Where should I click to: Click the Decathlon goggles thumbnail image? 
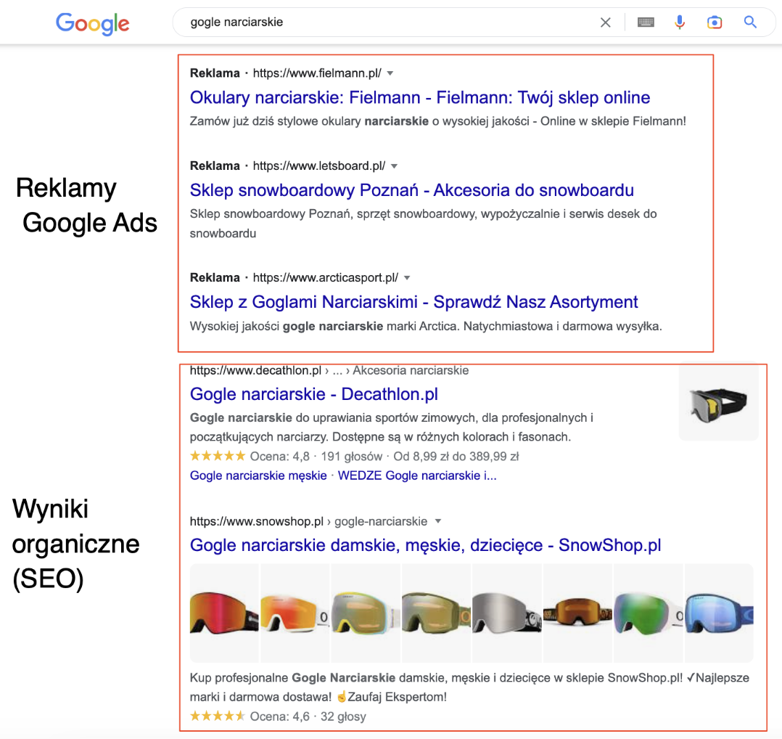coord(719,403)
